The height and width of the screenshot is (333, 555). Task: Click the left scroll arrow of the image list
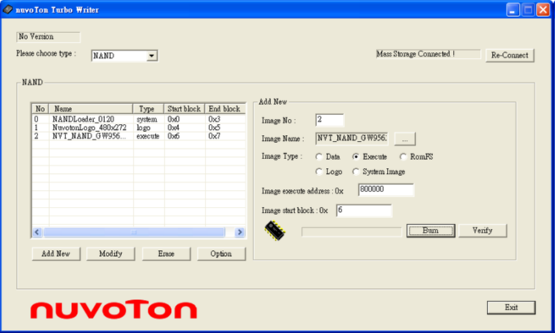click(x=37, y=233)
